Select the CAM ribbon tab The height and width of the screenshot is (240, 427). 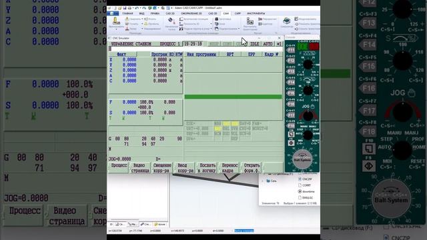(226, 13)
